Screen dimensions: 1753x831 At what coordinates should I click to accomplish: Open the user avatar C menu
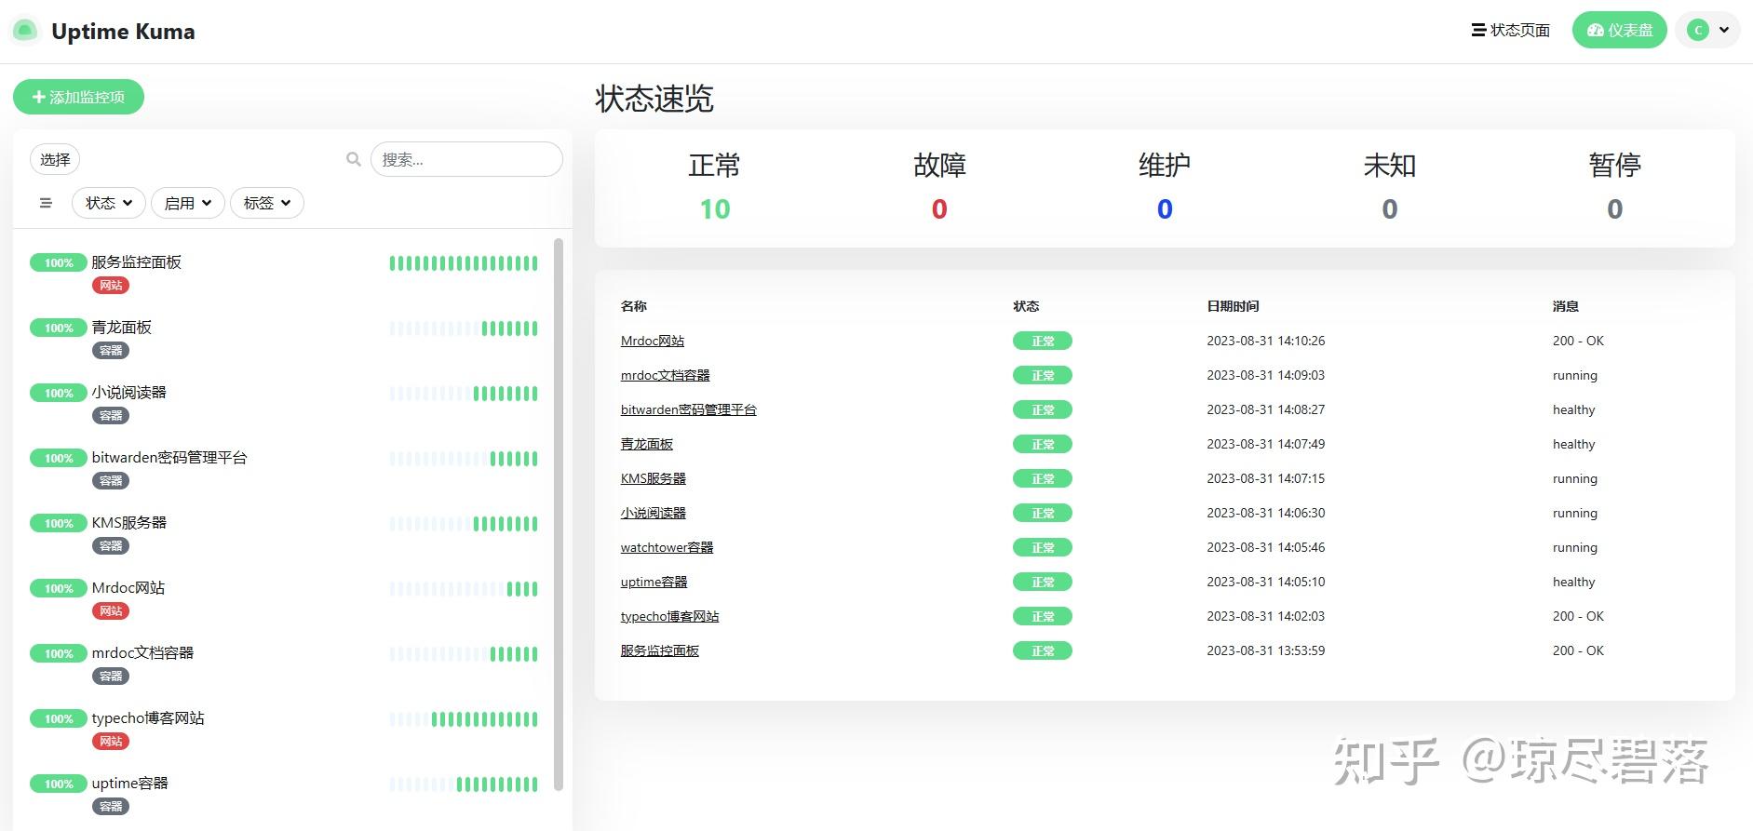(1707, 30)
